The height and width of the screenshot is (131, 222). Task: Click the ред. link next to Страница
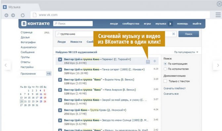tap(47, 32)
